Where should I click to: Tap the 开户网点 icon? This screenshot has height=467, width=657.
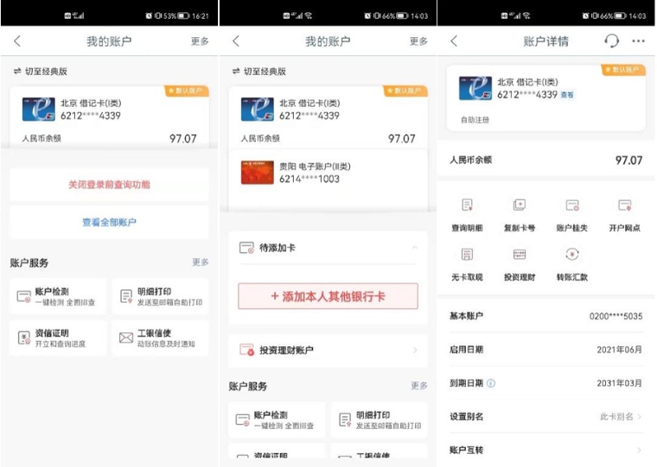(x=624, y=205)
